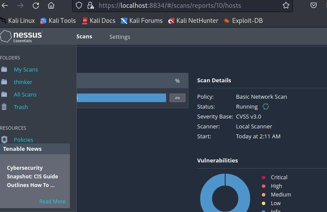
Task: Click the Basic Network Scan policy value
Action: (x=261, y=97)
